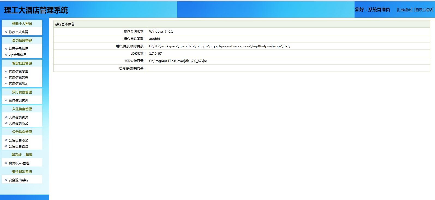
Task: Click the 理工大酒店管理系统 title
Action: click(36, 10)
